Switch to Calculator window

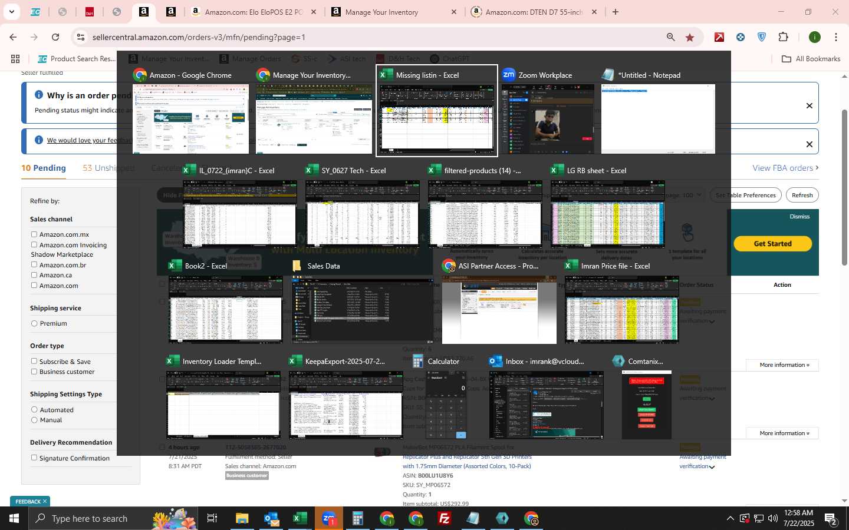pyautogui.click(x=446, y=397)
